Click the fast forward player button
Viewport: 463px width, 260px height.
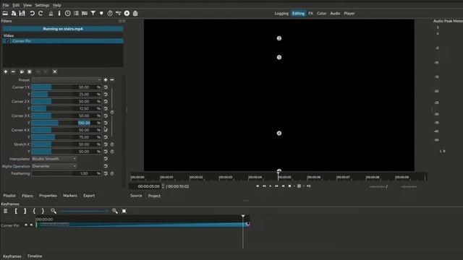point(276,186)
